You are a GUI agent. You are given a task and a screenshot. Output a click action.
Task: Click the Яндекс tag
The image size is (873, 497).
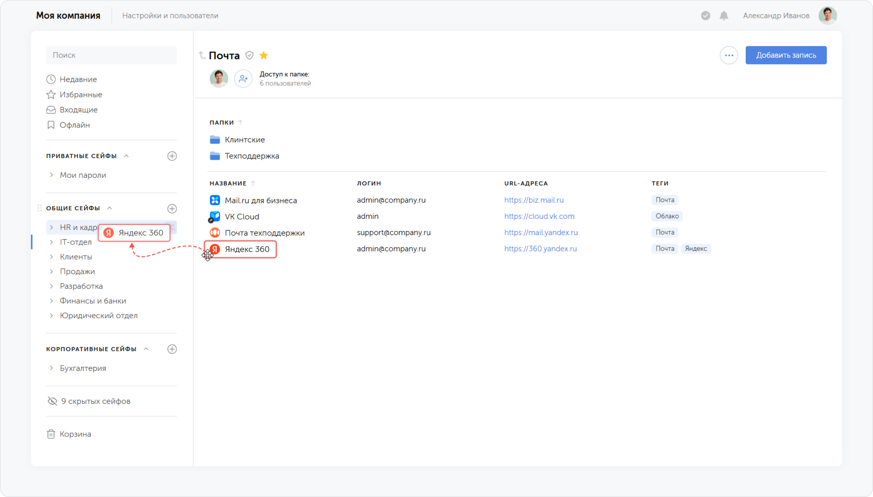point(695,248)
